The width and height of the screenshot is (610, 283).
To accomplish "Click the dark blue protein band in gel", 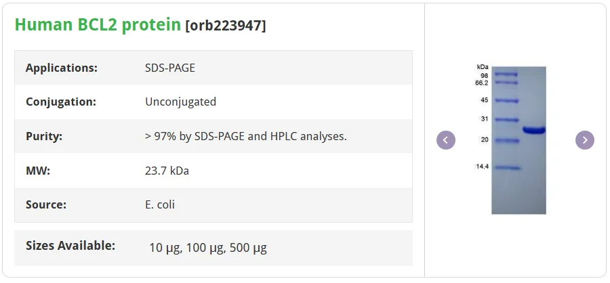I will point(534,130).
